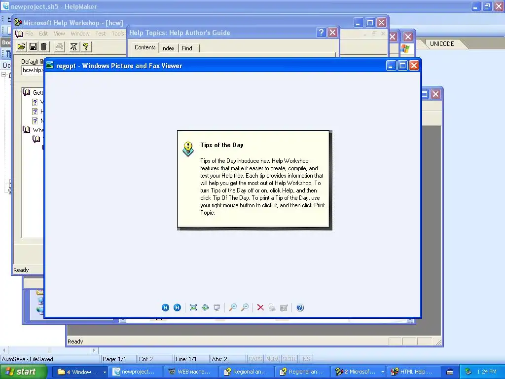
Task: Start slide show from Picture Viewer toolbar
Action: [x=217, y=307]
